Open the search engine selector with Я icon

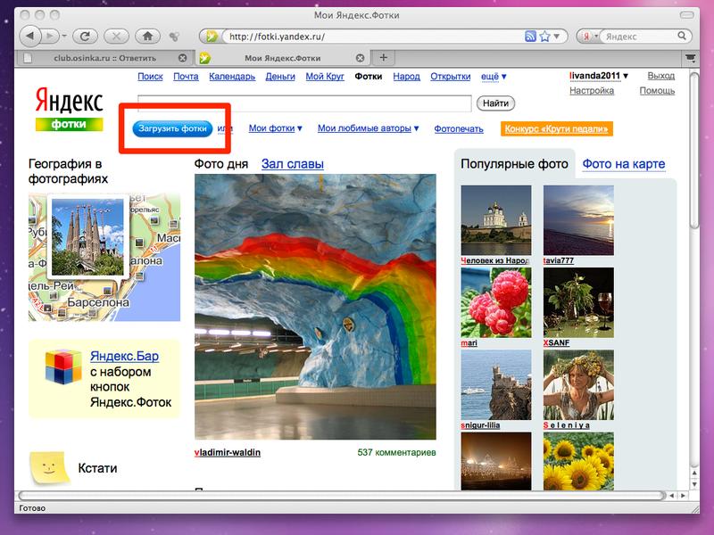coord(589,37)
